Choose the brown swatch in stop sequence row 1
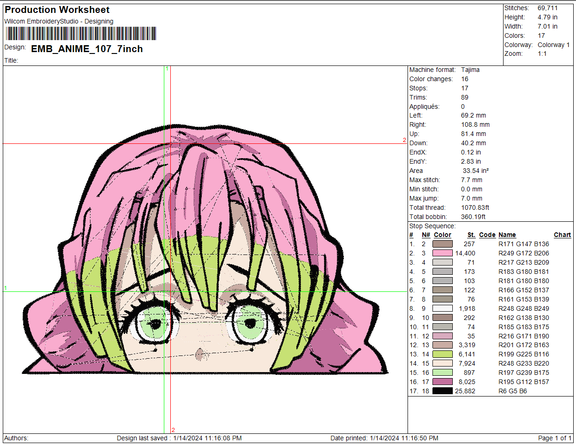Screen dimensions: 576x444 click(x=442, y=244)
